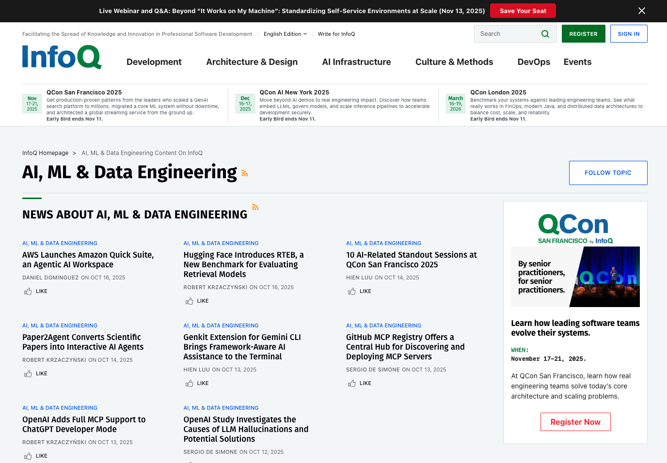Click author Sergio De Simone under GitHub MCP article
667x463 pixels.
click(x=373, y=370)
